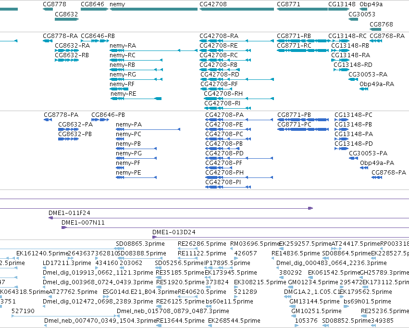Click the CG13148 gene label
The image size is (409, 328).
[341, 4]
